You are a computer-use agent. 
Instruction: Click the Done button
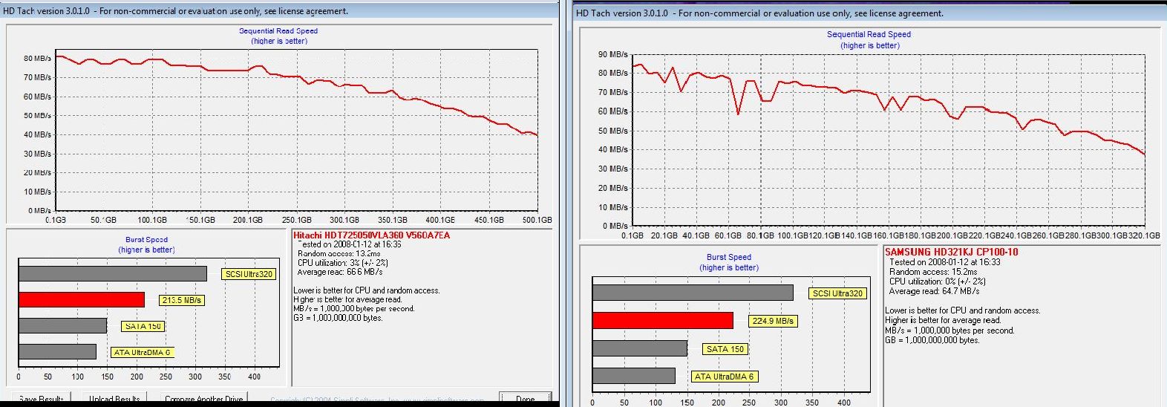pos(525,400)
